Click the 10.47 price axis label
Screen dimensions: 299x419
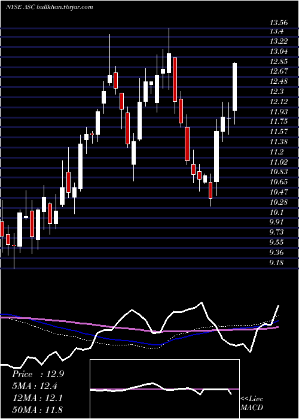tap(279, 192)
